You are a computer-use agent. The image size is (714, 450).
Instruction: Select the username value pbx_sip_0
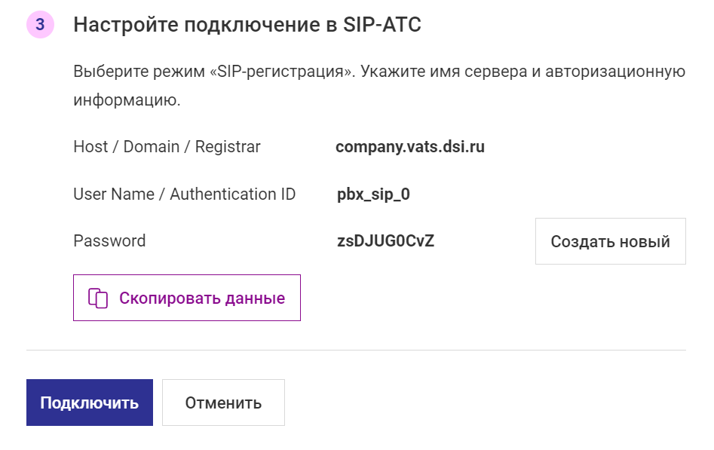(x=373, y=194)
